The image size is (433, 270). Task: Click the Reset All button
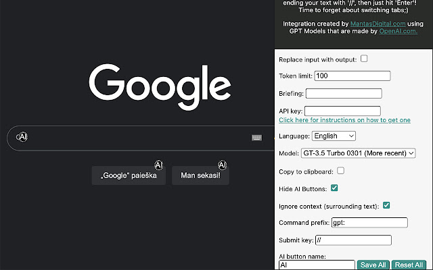(x=409, y=265)
